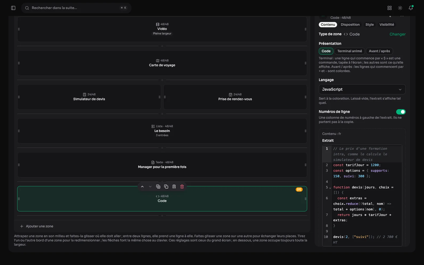Copy the Code zone
Image resolution: width=424 pixels, height=265 pixels.
[x=166, y=187]
